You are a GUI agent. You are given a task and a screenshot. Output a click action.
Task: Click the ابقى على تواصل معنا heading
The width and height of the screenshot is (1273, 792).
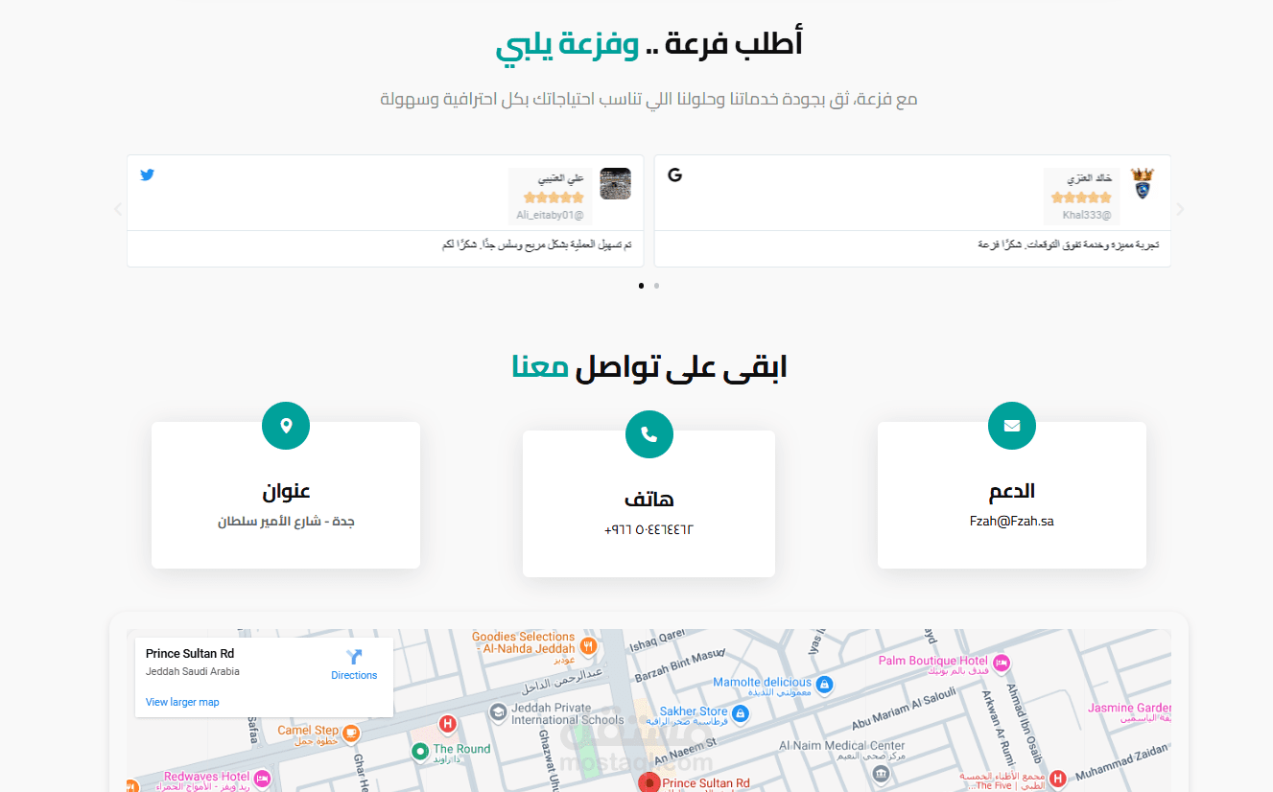point(648,367)
